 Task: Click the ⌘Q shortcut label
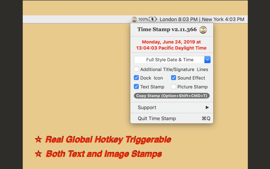click(206, 119)
